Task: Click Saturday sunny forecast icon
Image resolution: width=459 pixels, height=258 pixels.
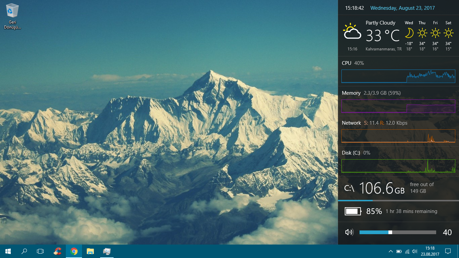Action: coord(448,33)
